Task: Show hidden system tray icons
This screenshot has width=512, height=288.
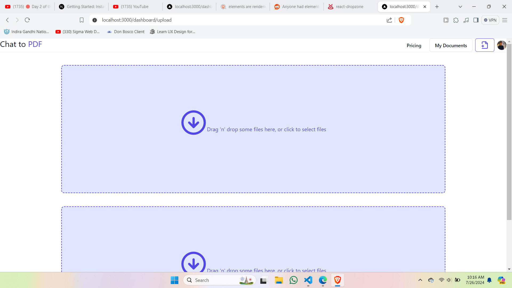Action: click(x=420, y=280)
